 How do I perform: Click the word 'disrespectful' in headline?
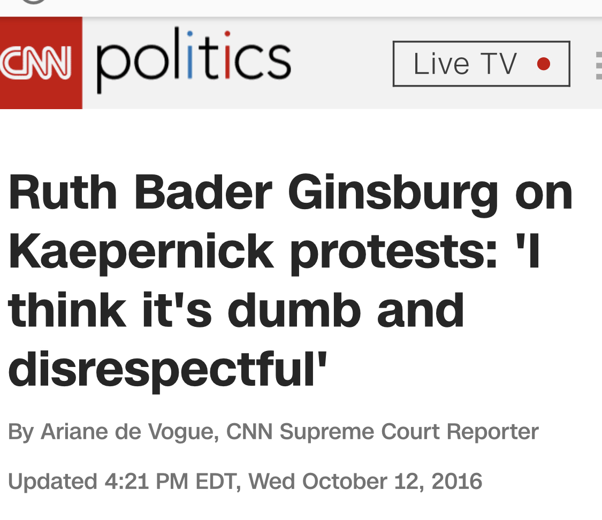(x=167, y=370)
